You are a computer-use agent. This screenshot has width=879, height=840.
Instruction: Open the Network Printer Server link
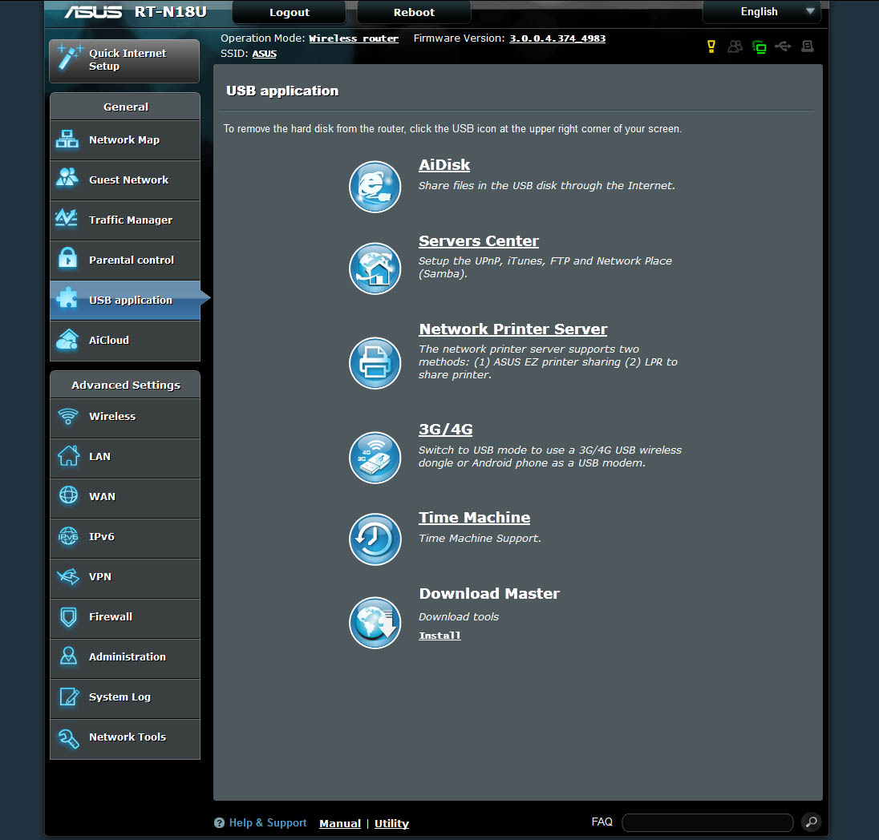[513, 329]
